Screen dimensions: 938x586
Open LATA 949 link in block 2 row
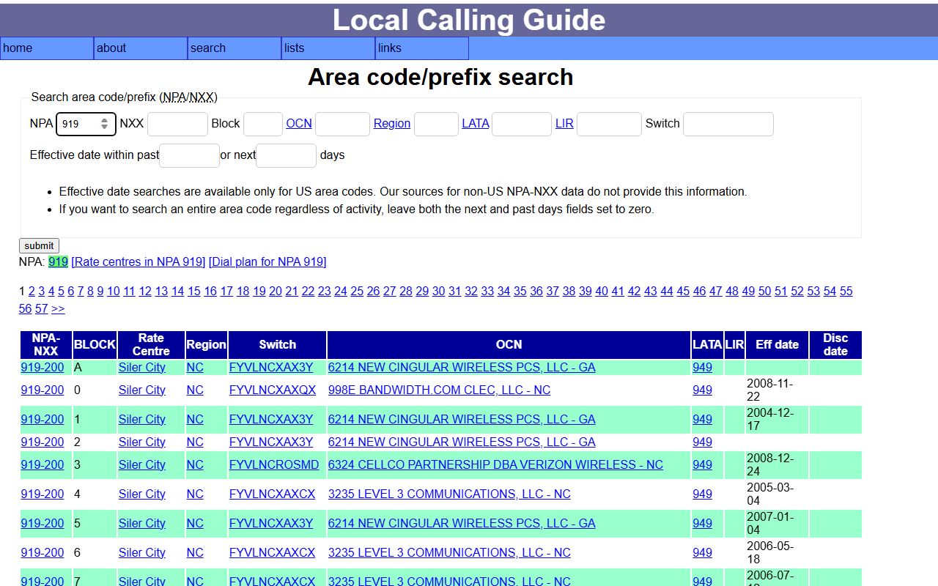(702, 442)
